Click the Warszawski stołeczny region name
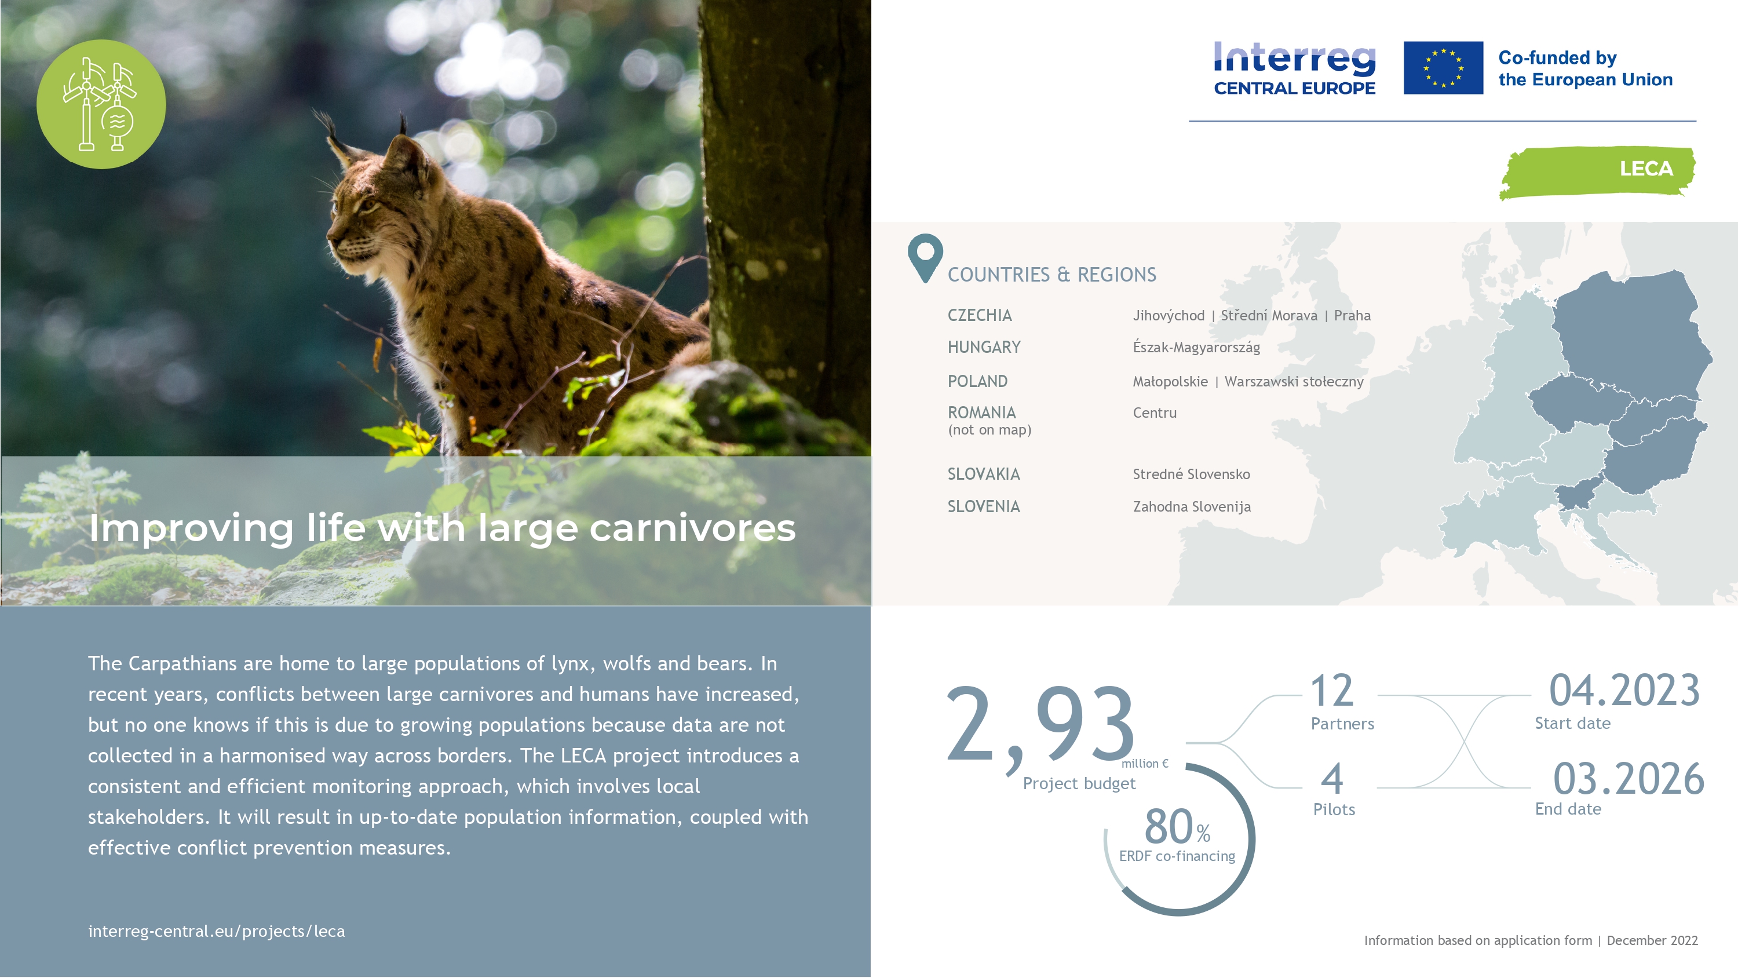1738x978 pixels. [1294, 382]
